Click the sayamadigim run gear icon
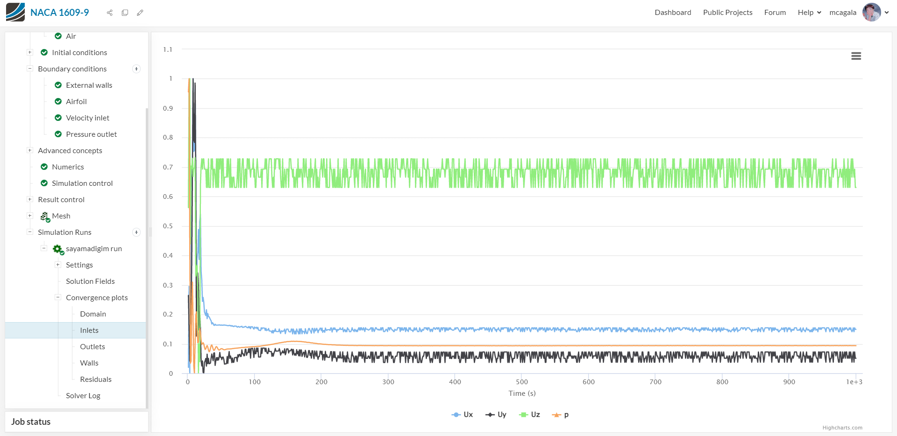Viewport: 897px width, 436px height. coord(58,249)
